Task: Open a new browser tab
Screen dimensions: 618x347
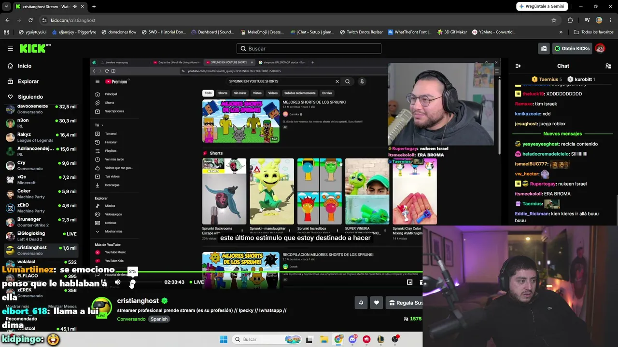Action: tap(94, 7)
